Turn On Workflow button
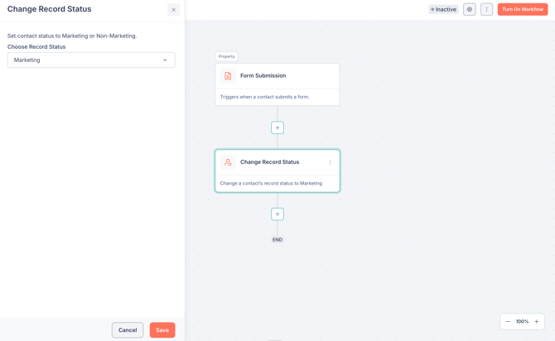The image size is (555, 341). (x=522, y=10)
